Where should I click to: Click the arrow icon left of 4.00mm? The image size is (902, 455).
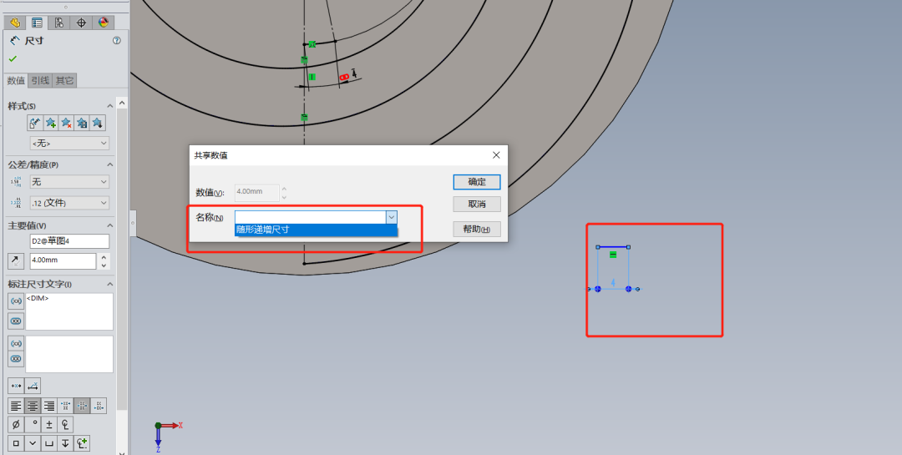click(x=16, y=260)
